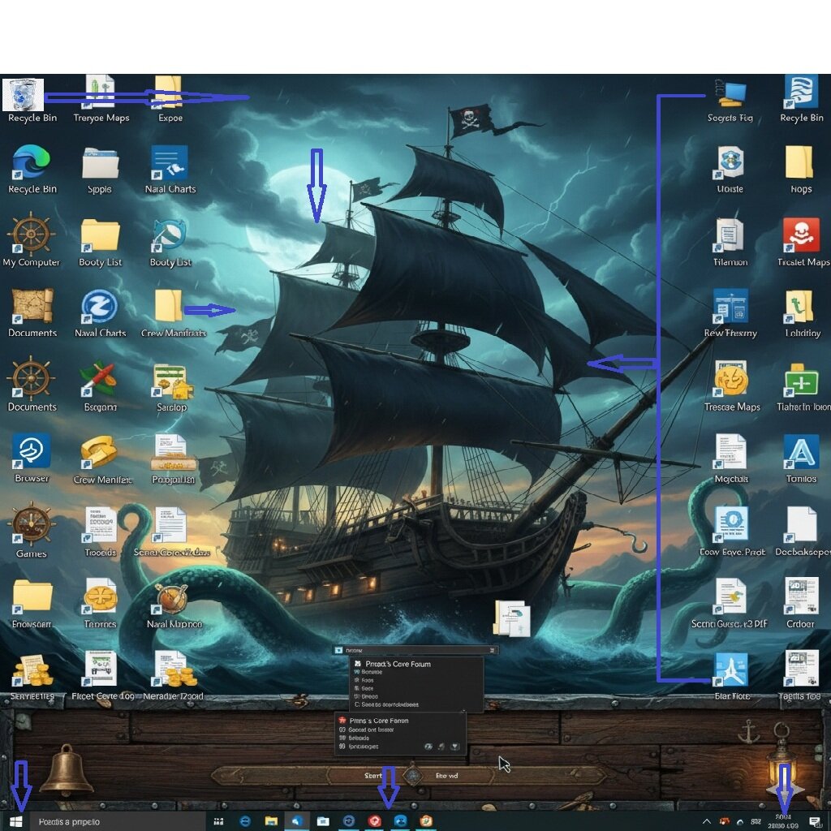Open the File Explorer taskbar icon
Screen dimensions: 831x831
tap(271, 821)
